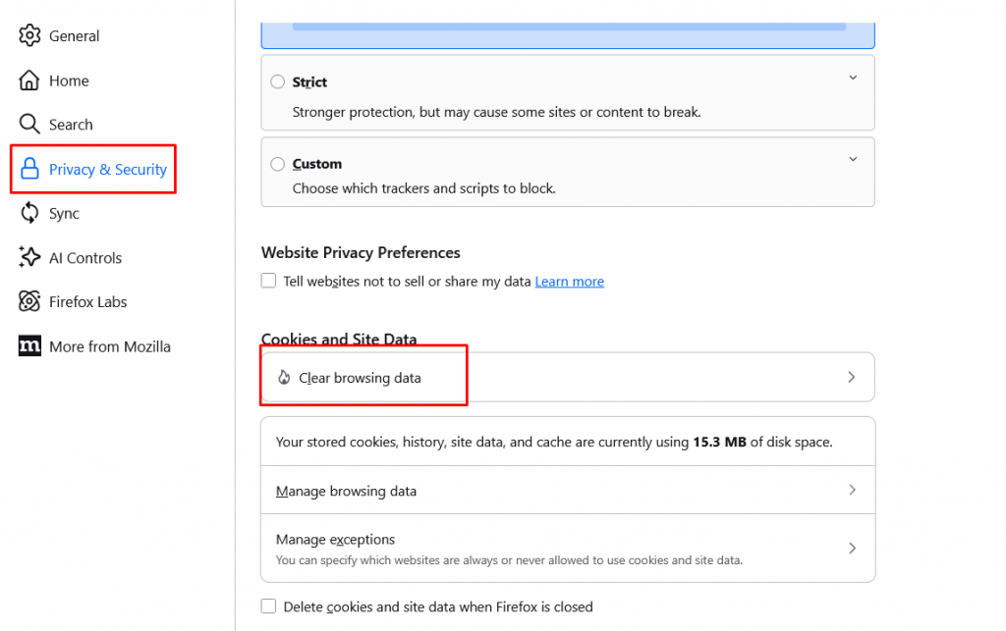Screen dimensions: 1006x631
Task: Click the Sync arrows icon
Action: 29,213
